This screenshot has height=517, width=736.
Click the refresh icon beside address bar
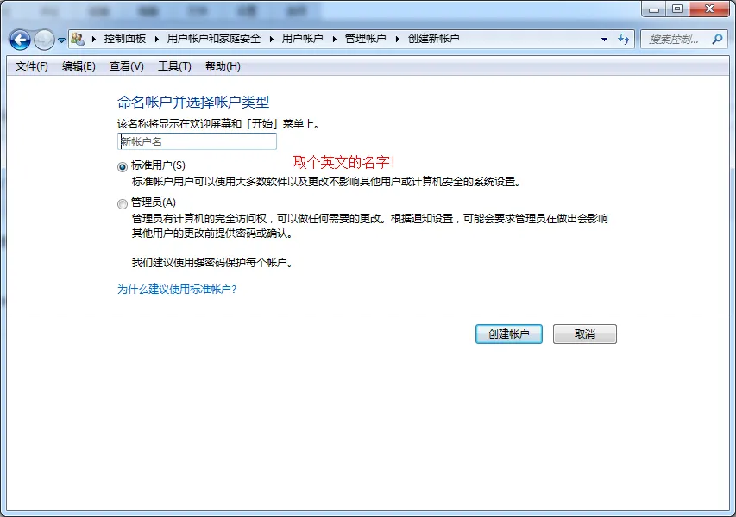pyautogui.click(x=624, y=40)
